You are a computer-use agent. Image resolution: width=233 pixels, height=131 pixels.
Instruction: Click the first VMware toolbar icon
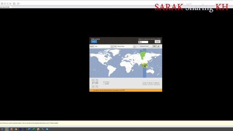(x=2, y=4)
